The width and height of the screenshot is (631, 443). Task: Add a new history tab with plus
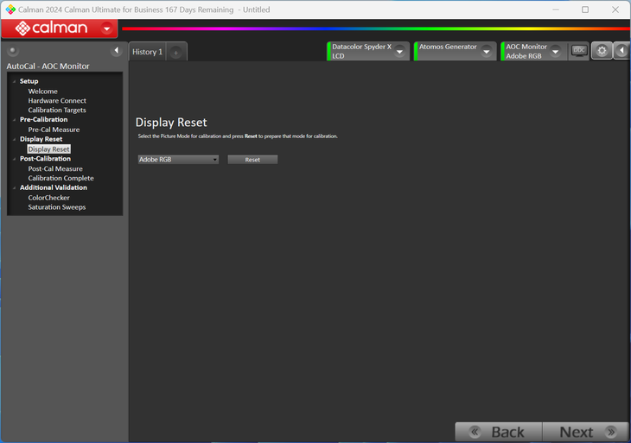tap(175, 53)
